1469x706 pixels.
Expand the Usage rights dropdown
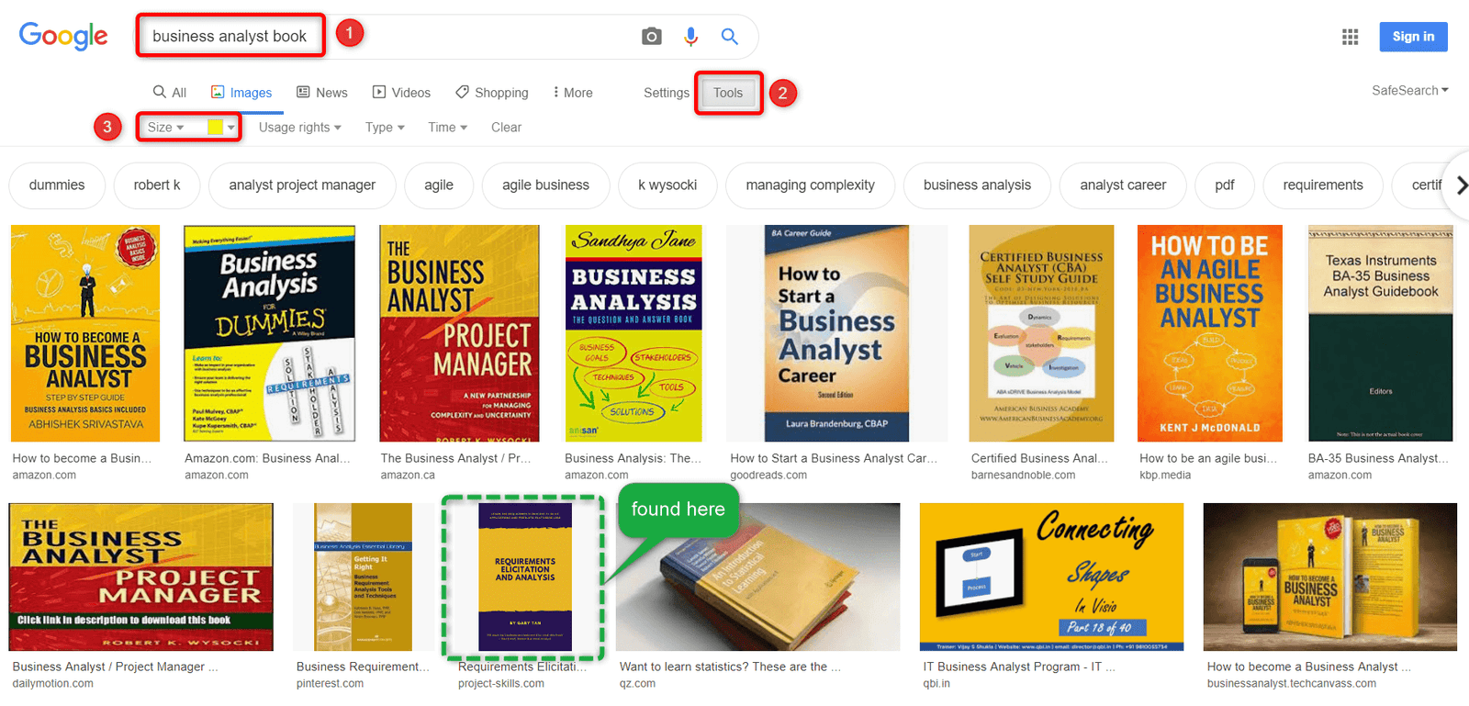pos(300,128)
